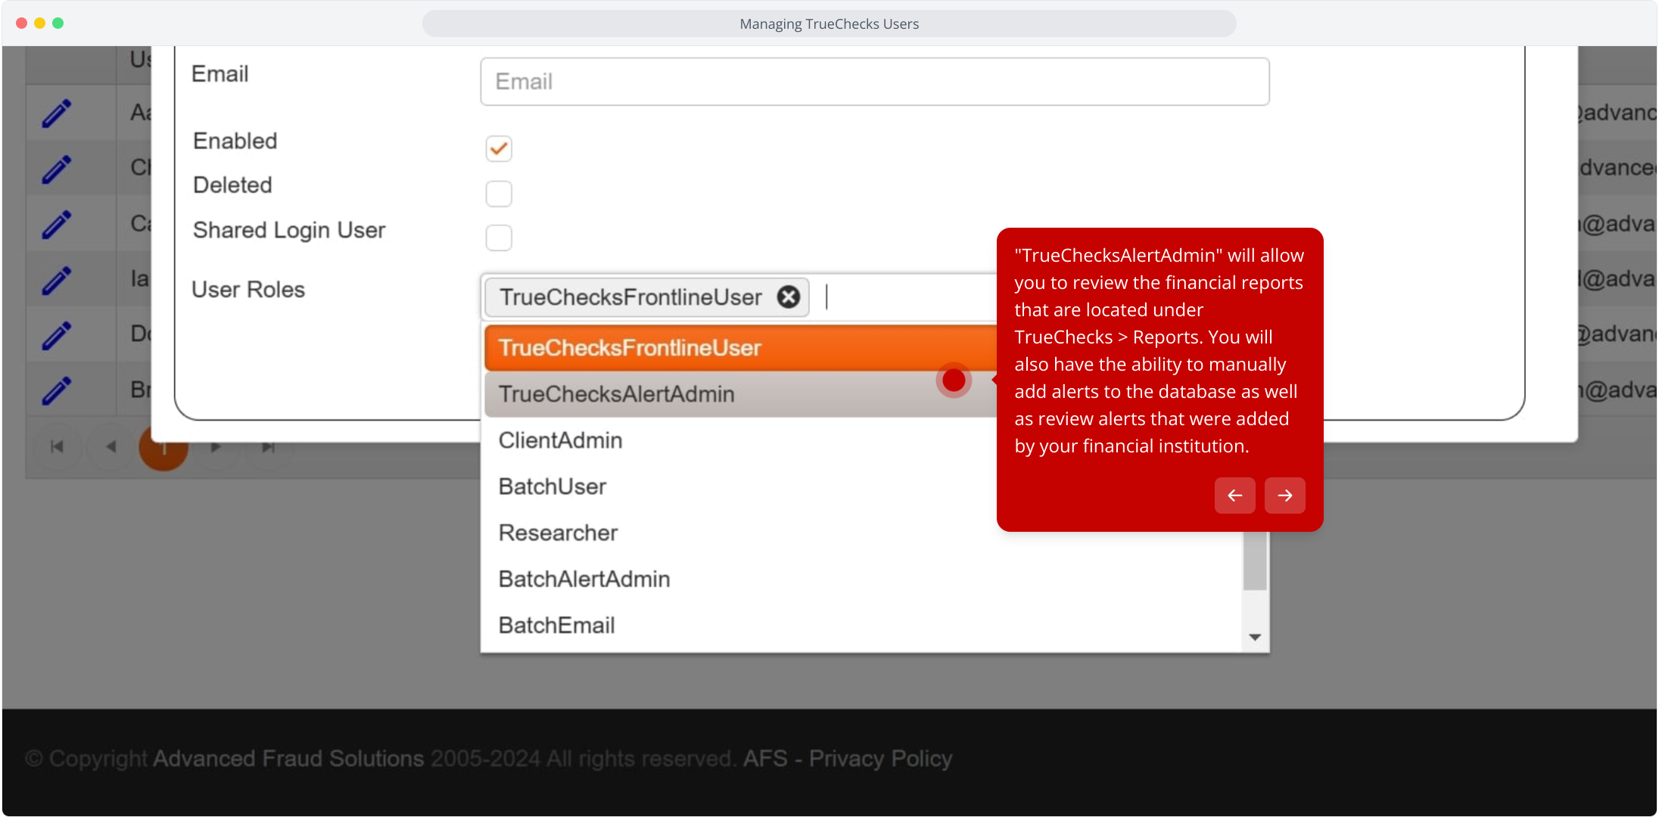Click the Managing TrueChecks Users title bar
1659x817 pixels.
829,23
